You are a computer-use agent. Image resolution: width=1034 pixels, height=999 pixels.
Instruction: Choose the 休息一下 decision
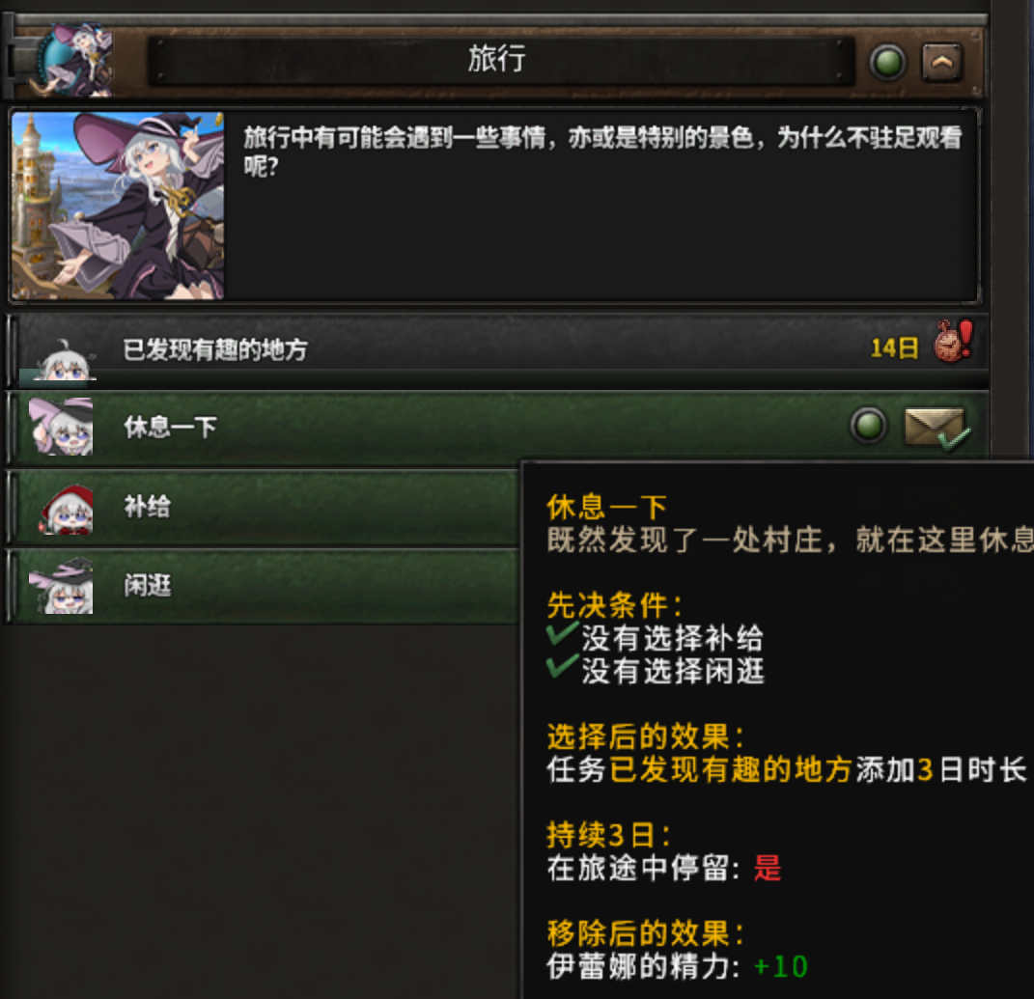[498, 427]
